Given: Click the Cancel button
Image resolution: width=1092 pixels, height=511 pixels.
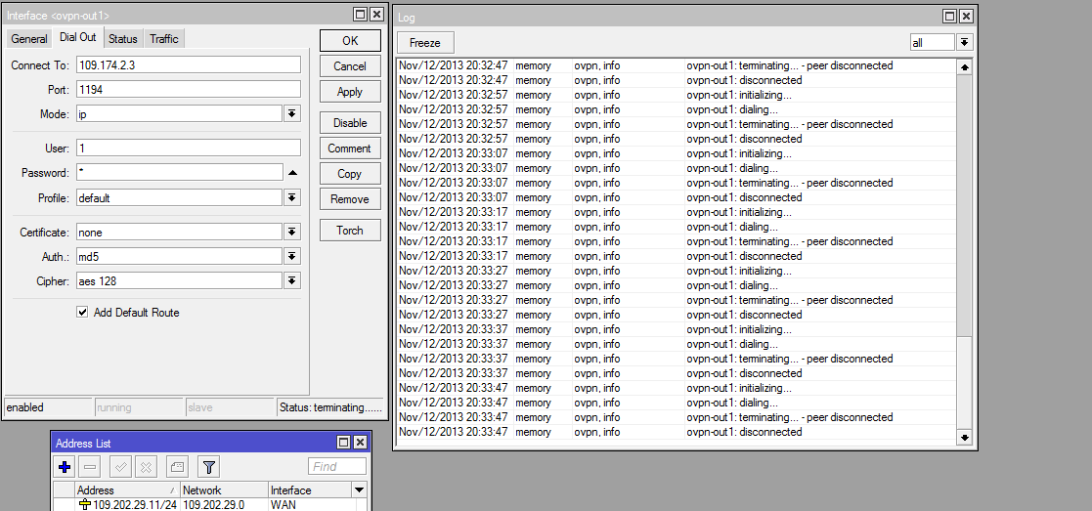Looking at the screenshot, I should click(350, 66).
